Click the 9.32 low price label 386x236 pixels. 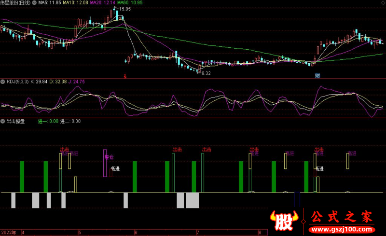206,73
